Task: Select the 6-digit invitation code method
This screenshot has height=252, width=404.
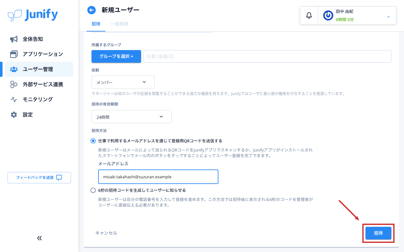Action: pos(93,190)
